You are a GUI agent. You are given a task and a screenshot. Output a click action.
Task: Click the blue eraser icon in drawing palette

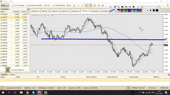[x=138, y=7]
